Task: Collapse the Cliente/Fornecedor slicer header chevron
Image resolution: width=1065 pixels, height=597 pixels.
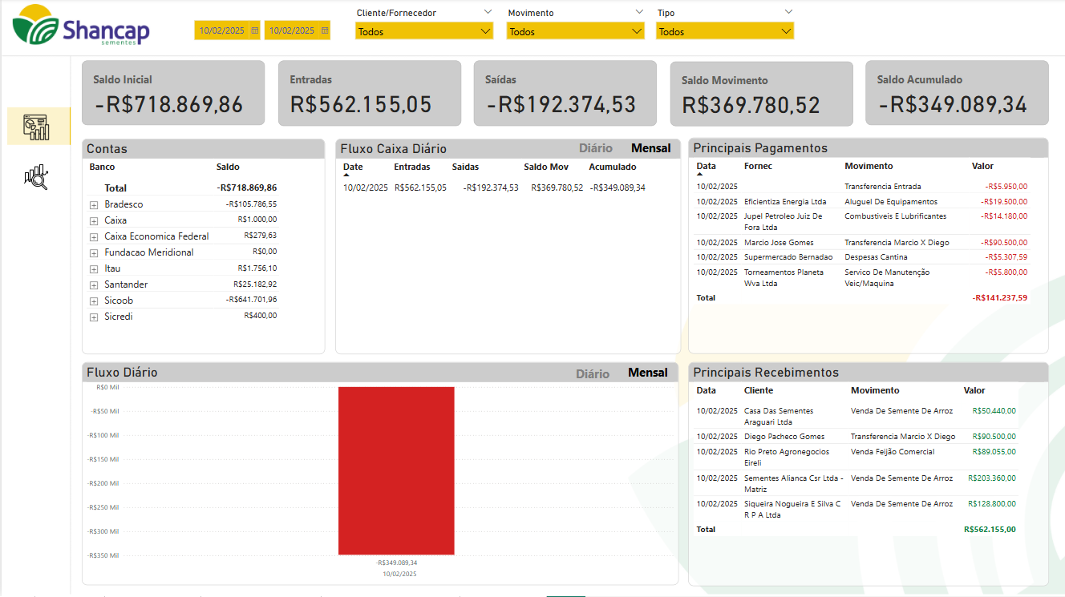Action: 488,12
